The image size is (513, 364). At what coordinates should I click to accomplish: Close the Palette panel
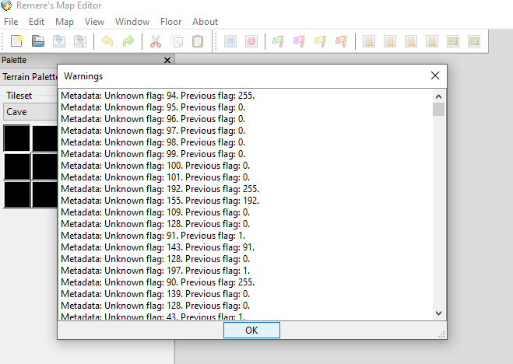(167, 60)
